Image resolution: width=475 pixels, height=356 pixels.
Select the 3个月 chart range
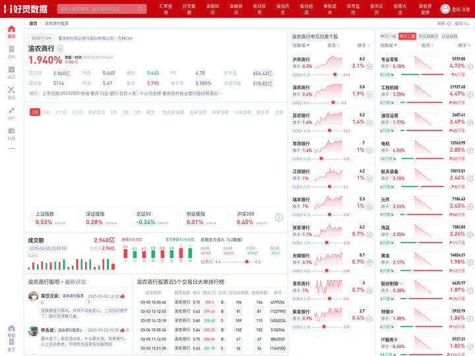[x=77, y=112]
